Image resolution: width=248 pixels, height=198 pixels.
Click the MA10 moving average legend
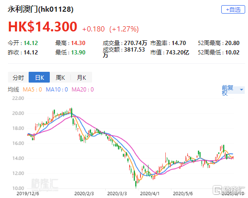(x=57, y=90)
